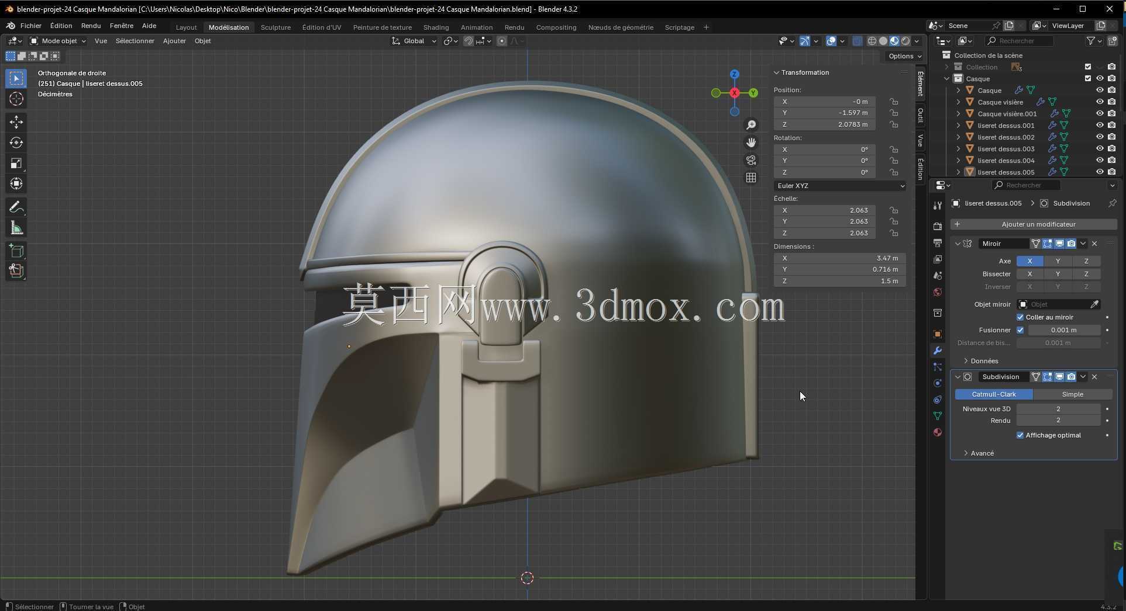Screen dimensions: 1126x611
Task: Open the Sélectionner viewport menu
Action: point(135,41)
